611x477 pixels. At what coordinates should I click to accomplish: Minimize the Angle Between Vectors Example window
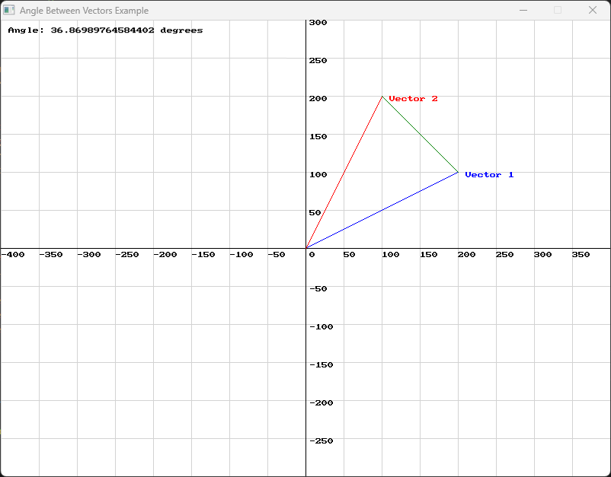coord(523,10)
